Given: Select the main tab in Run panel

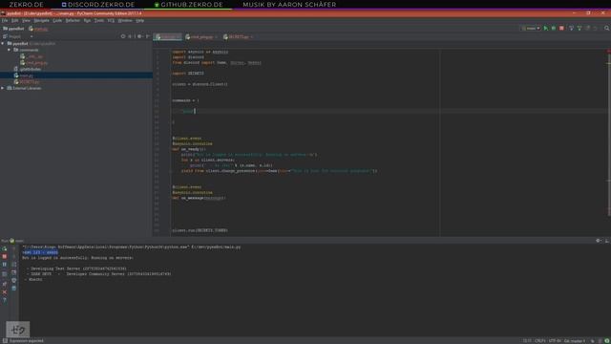Looking at the screenshot, I should (16, 241).
